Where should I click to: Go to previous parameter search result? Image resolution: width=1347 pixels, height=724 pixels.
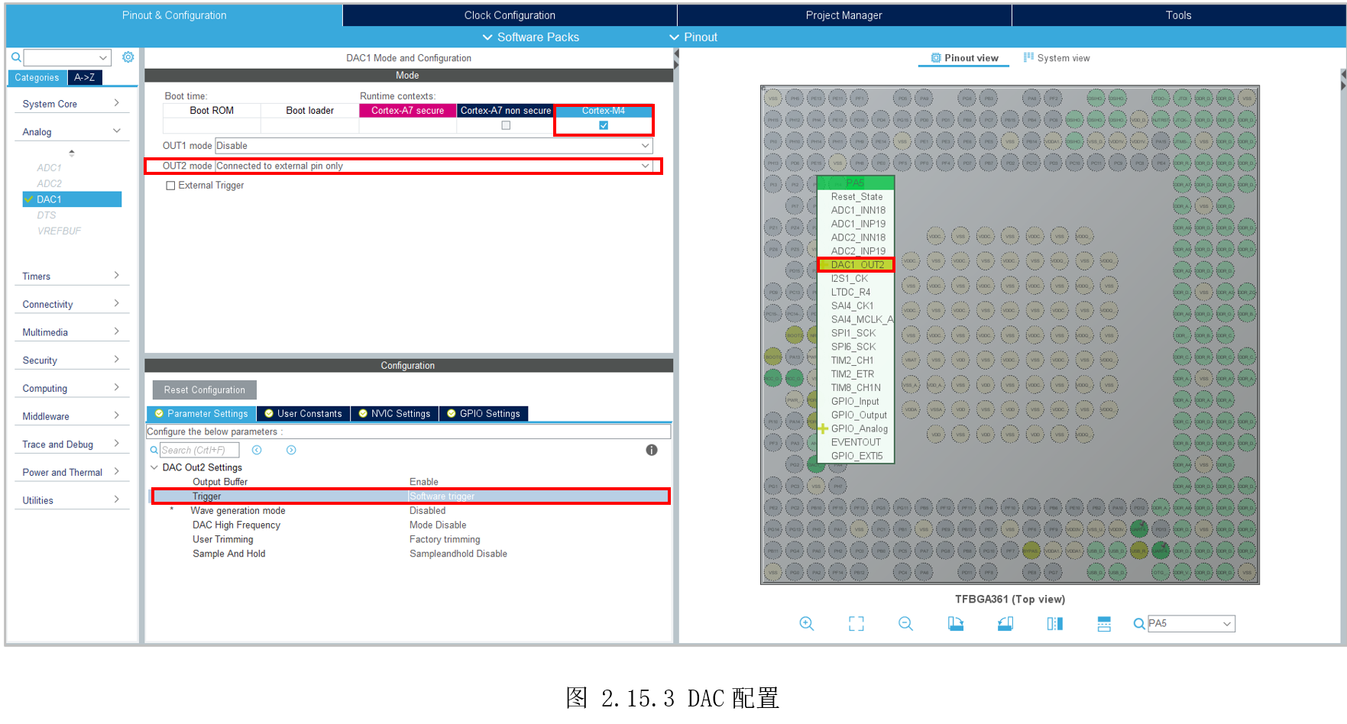click(x=257, y=451)
